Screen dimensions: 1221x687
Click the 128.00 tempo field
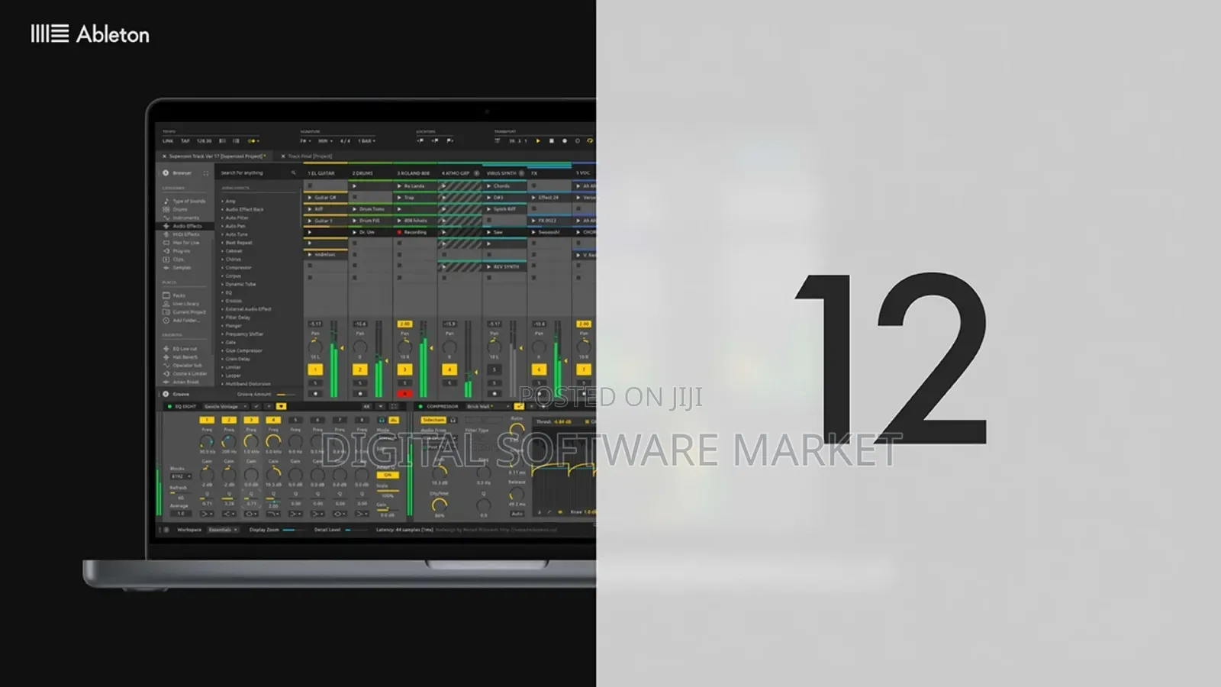[x=204, y=141]
